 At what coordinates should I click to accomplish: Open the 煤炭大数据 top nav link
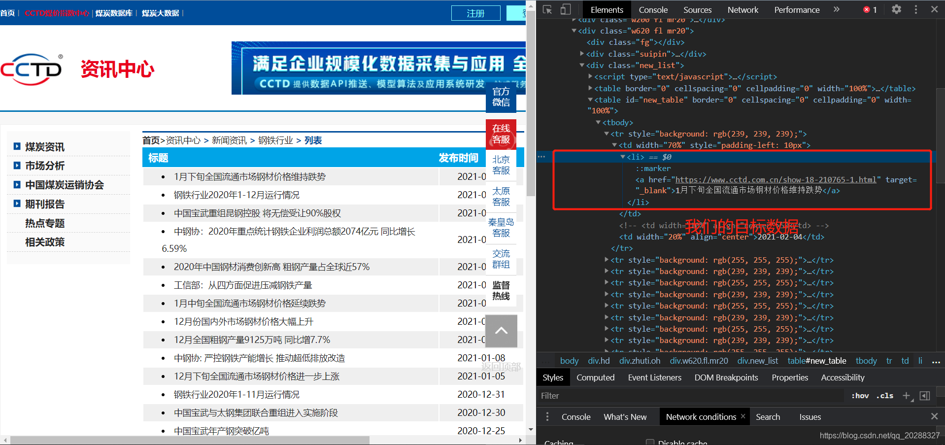click(x=160, y=13)
